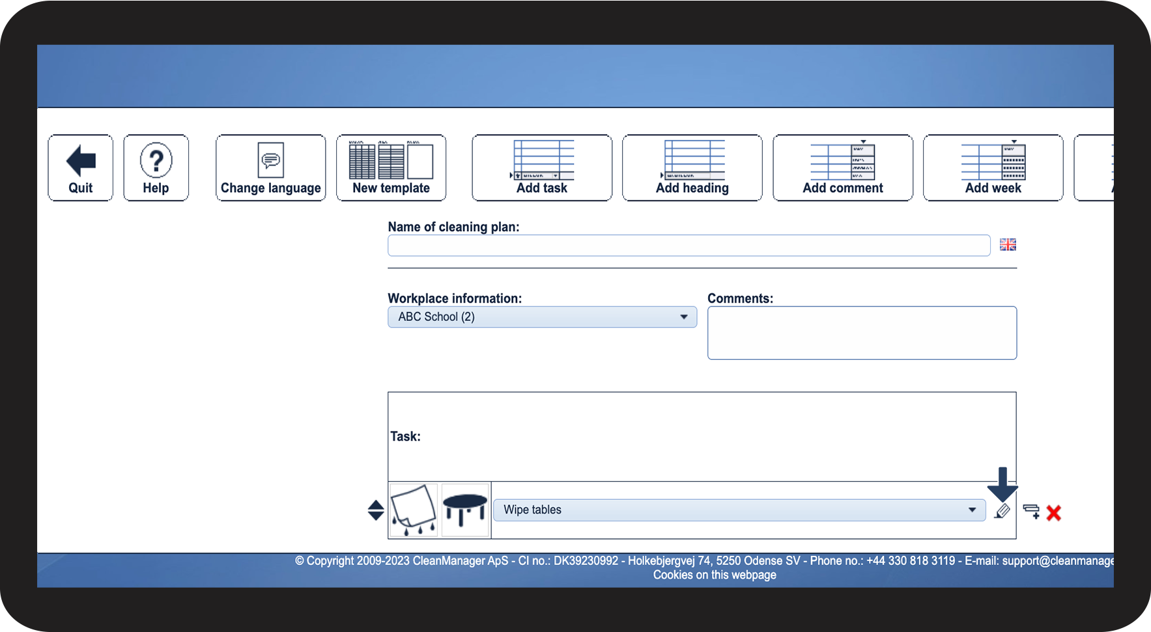Click the wet cloth task image
1151x632 pixels.
(x=413, y=510)
